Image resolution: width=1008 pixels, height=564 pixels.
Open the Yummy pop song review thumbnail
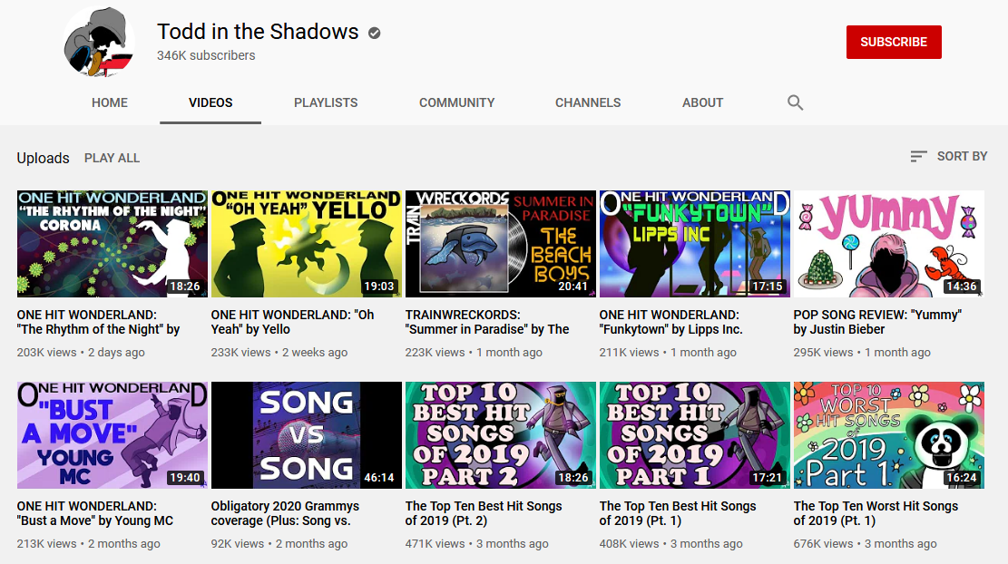pos(889,243)
